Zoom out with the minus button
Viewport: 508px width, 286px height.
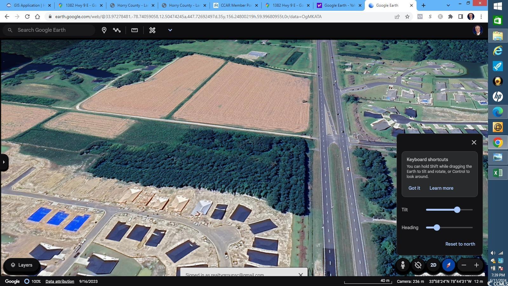[x=464, y=265]
